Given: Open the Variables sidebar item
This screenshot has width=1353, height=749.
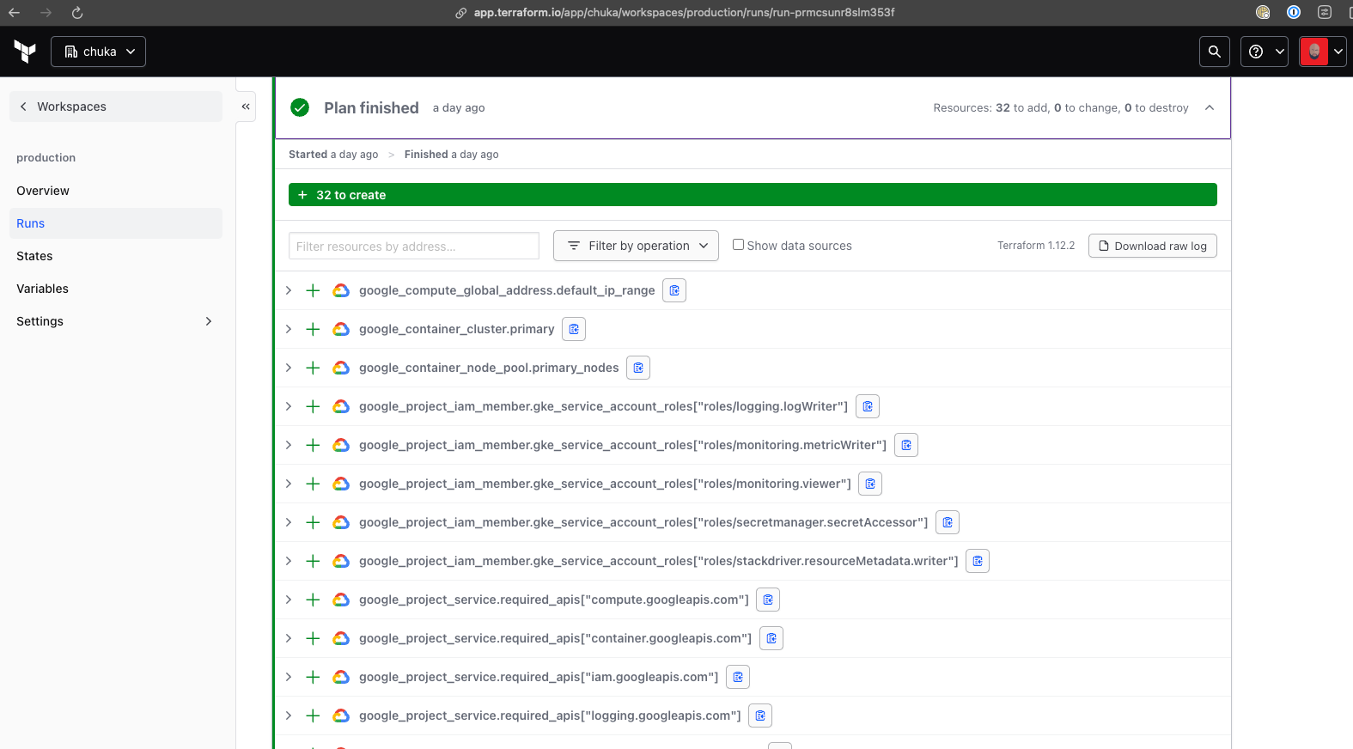Looking at the screenshot, I should click(116, 289).
